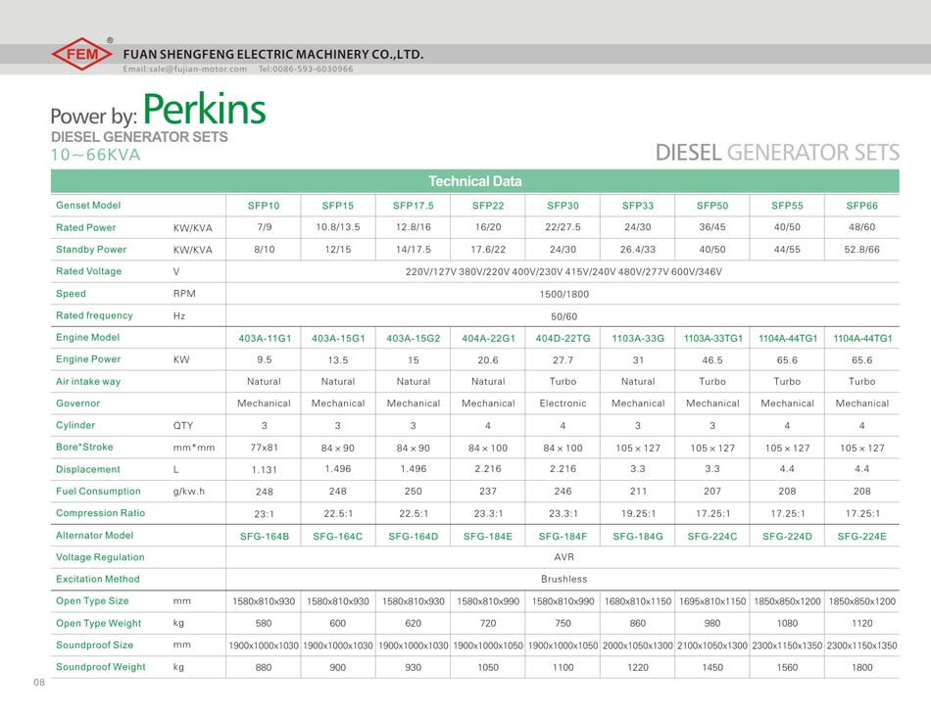This screenshot has width=931, height=712.
Task: Select engine model 1103A-33TG1
Action: (713, 338)
